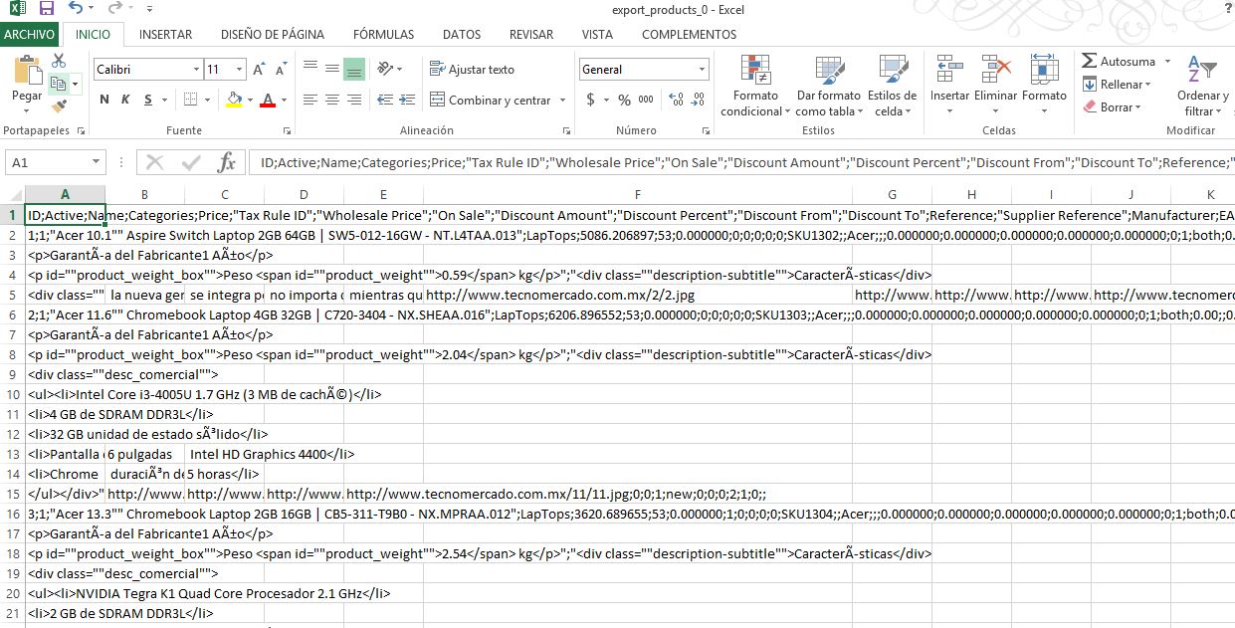1235x628 pixels.
Task: Open Estilos de celda gallery
Action: pos(892,86)
